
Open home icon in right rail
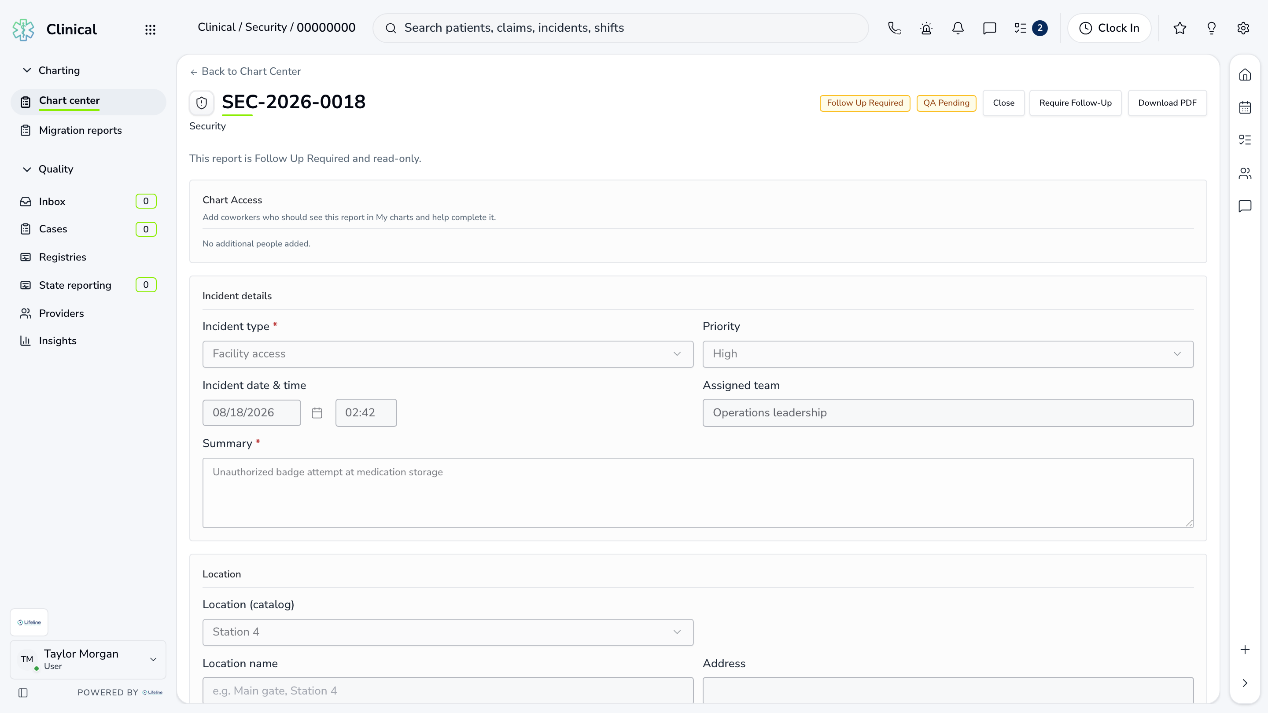(x=1245, y=75)
